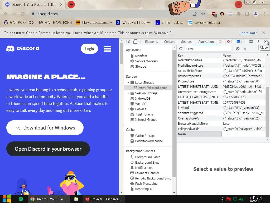Open the DevTools customize three-dot menu

[x=258, y=41]
